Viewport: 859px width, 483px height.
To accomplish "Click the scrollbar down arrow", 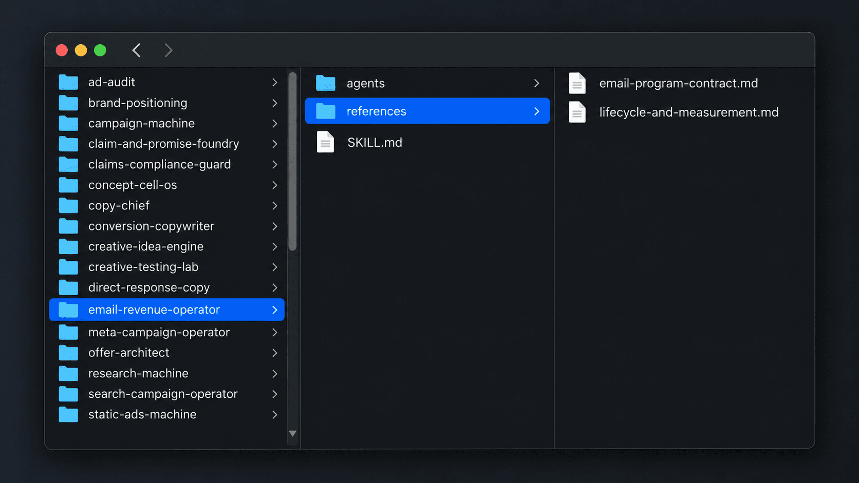I will (293, 434).
